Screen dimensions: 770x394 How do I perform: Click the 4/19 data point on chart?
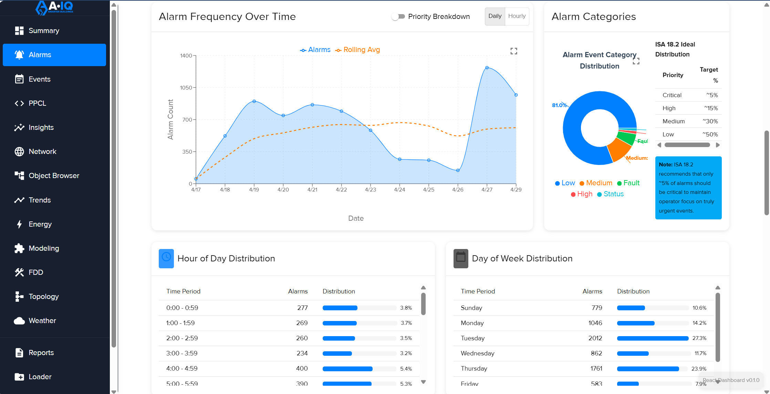(x=254, y=101)
